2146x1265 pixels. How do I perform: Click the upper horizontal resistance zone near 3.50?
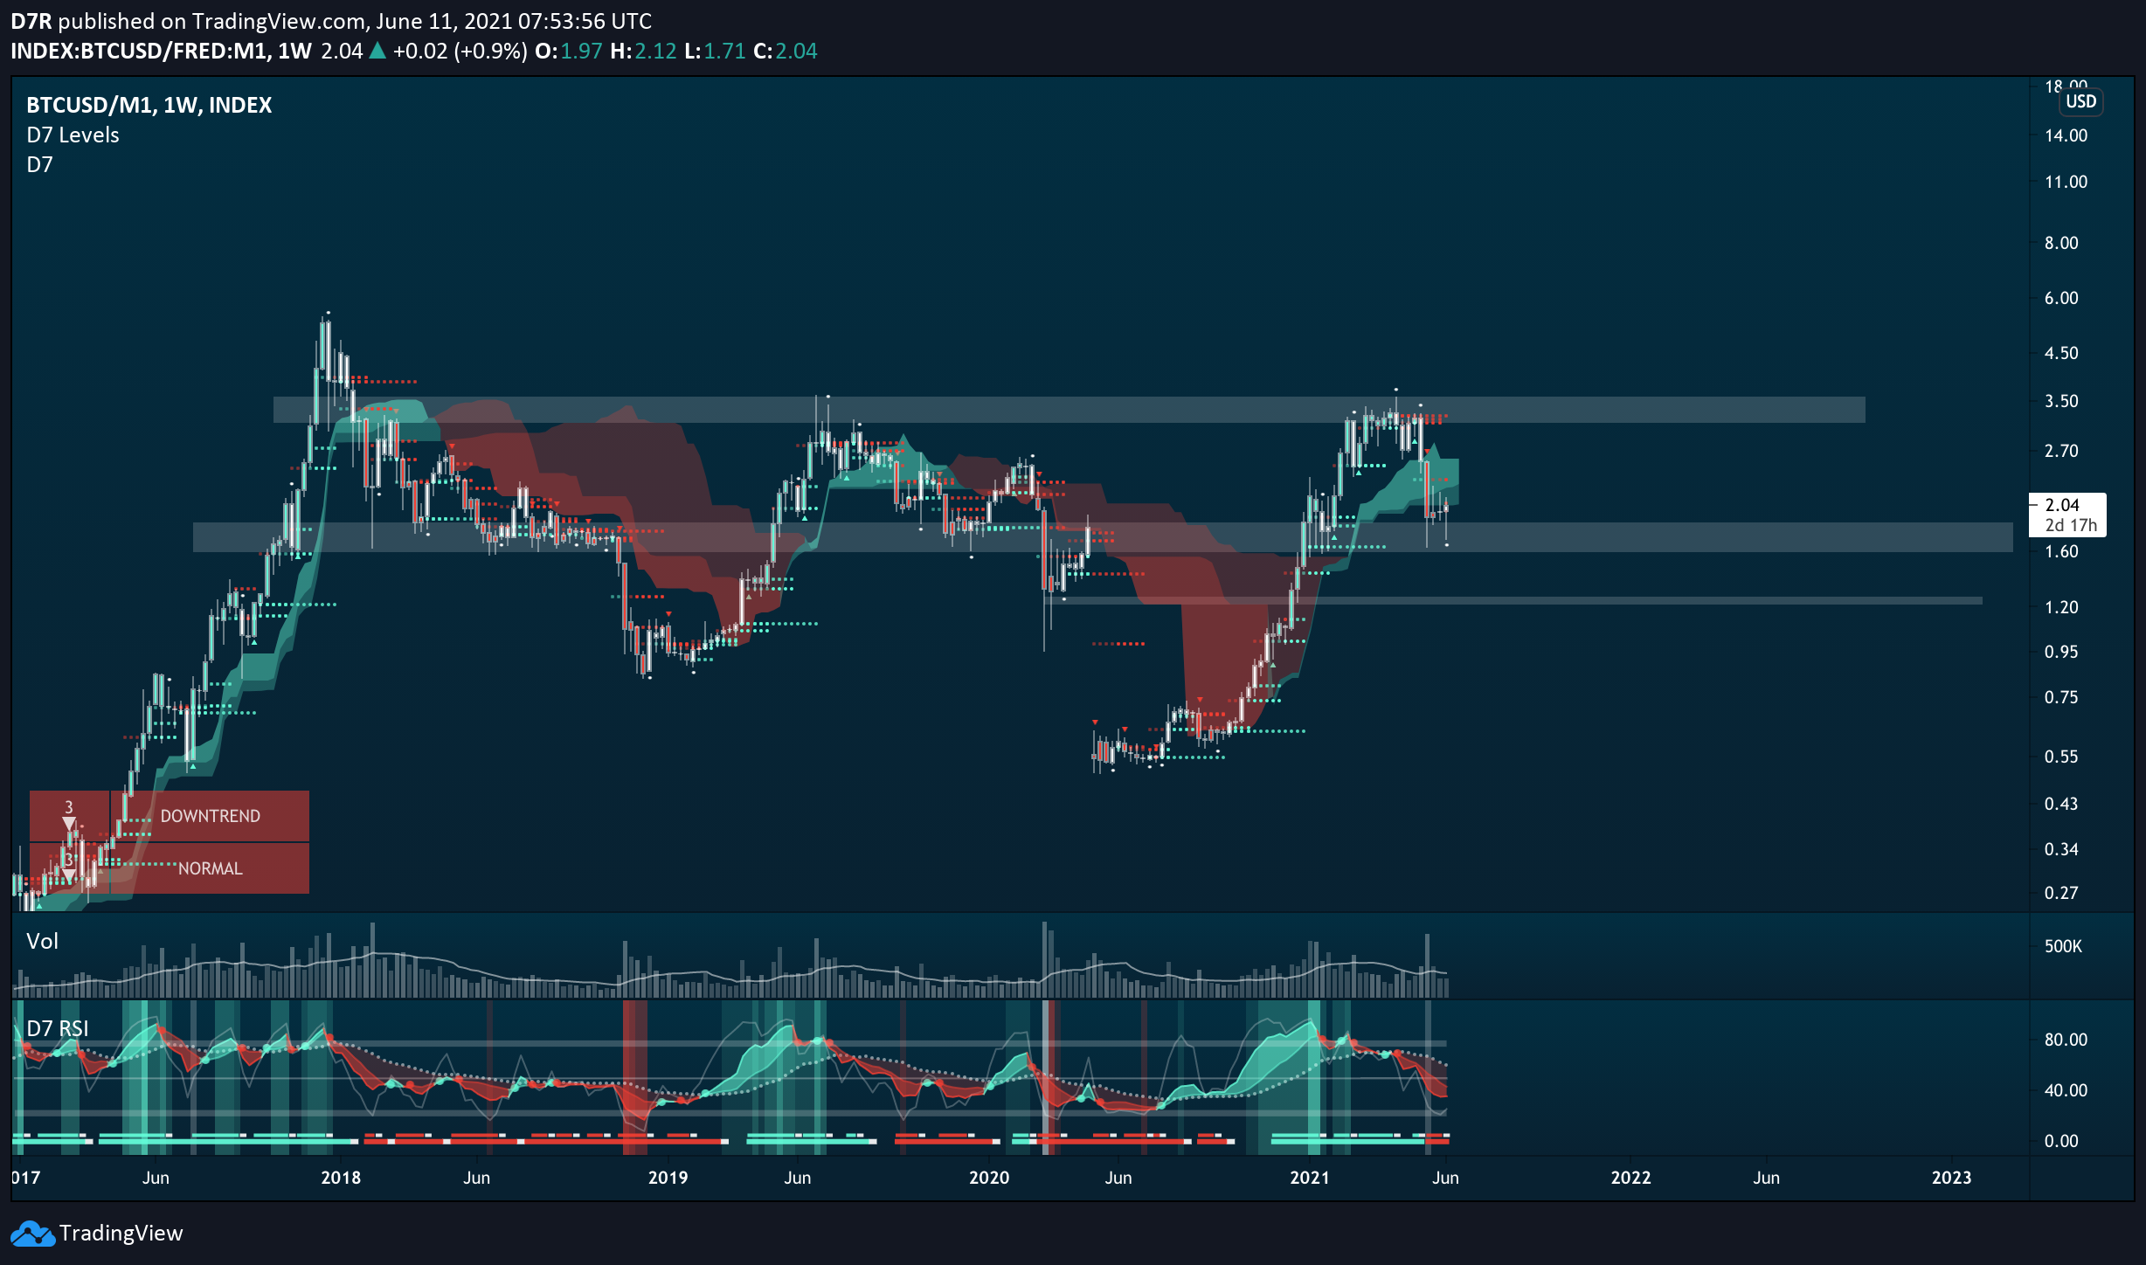point(1069,410)
